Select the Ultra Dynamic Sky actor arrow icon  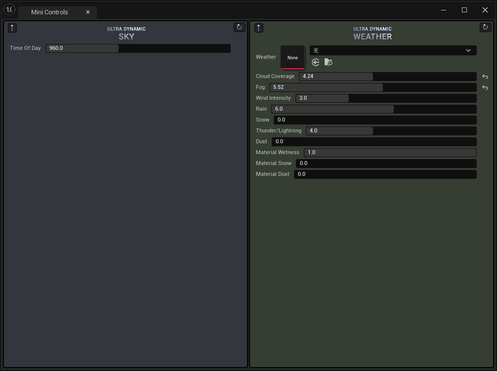point(12,28)
